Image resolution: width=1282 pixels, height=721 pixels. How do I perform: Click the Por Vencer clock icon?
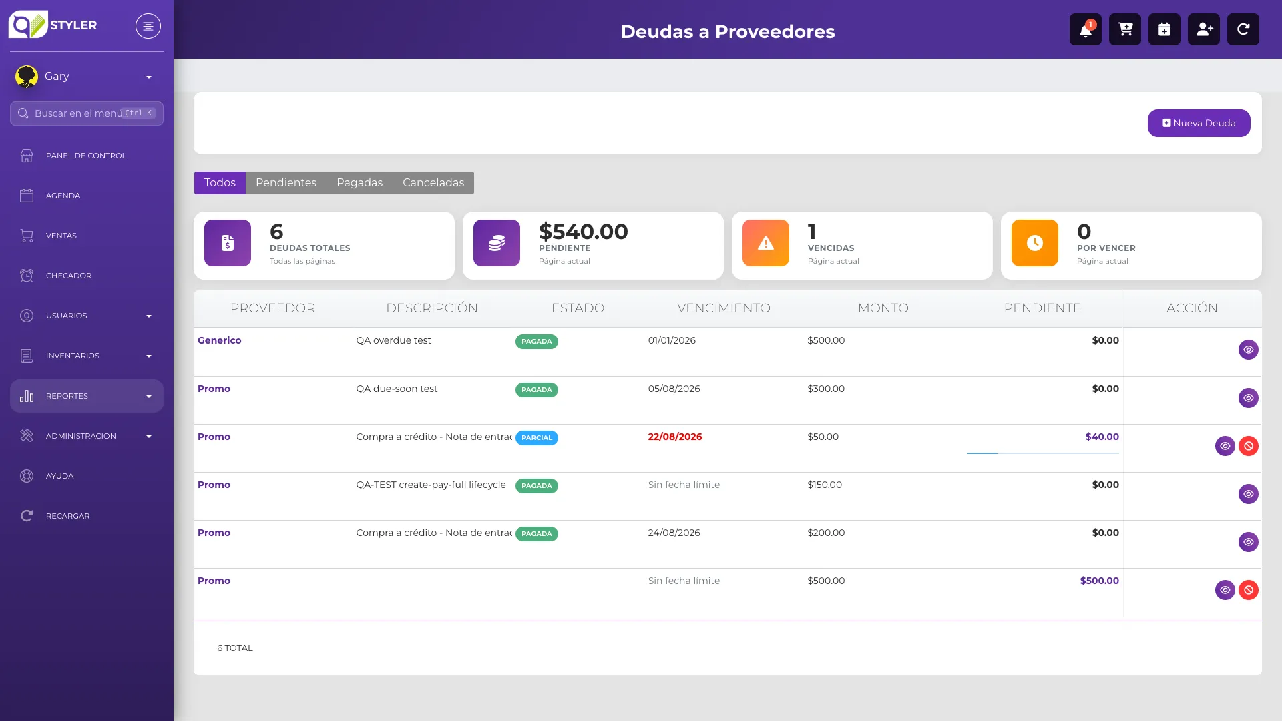pyautogui.click(x=1035, y=243)
